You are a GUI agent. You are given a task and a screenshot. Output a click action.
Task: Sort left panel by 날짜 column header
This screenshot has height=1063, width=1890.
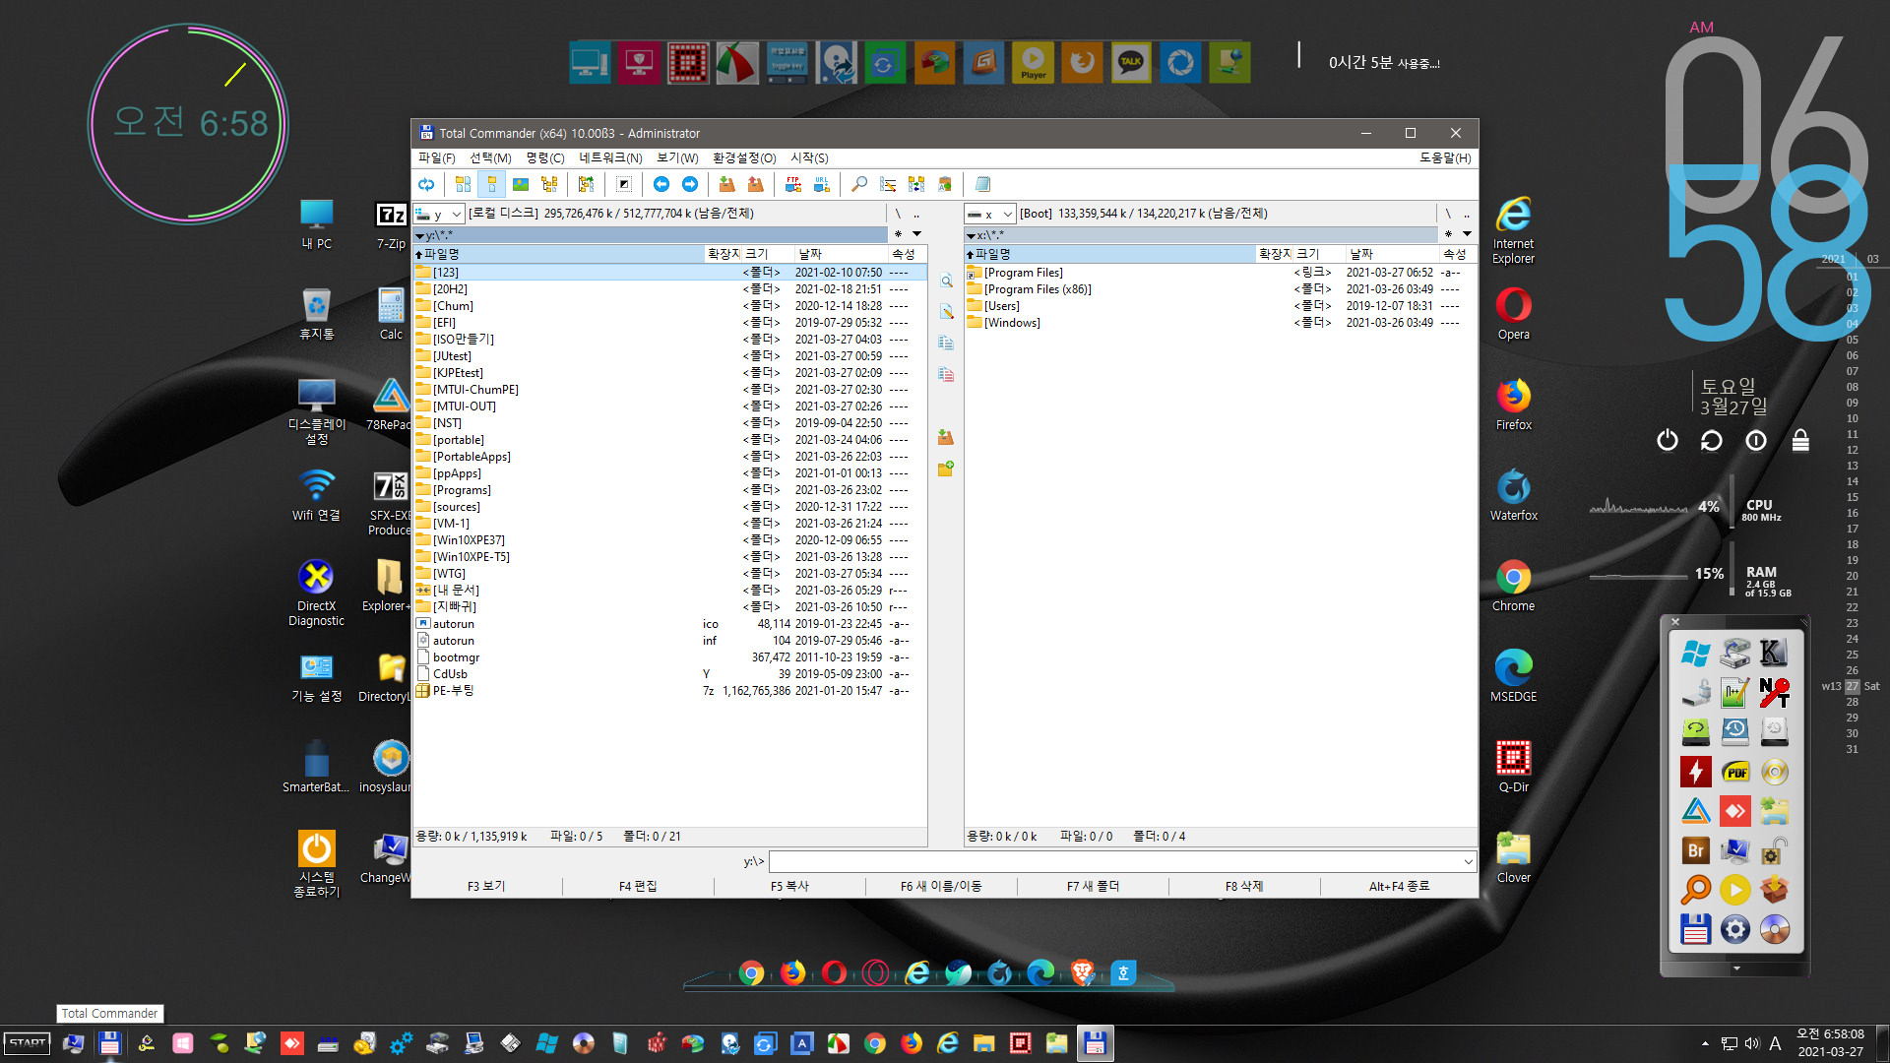click(x=841, y=254)
